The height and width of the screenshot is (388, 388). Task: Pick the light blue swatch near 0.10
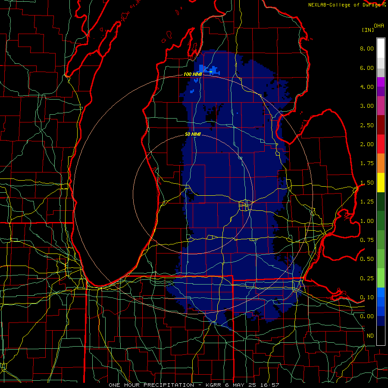[x=381, y=292]
